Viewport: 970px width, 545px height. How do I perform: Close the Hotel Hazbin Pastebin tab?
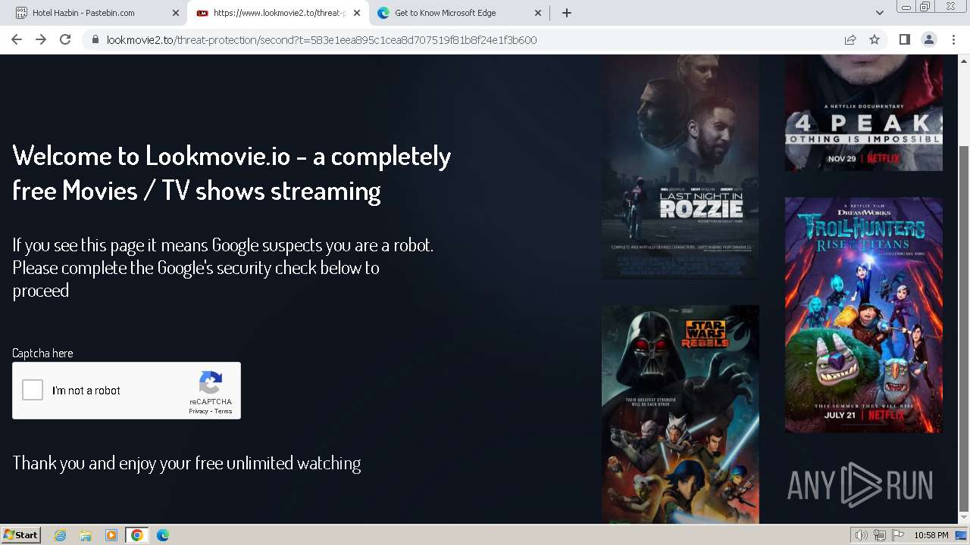[176, 13]
